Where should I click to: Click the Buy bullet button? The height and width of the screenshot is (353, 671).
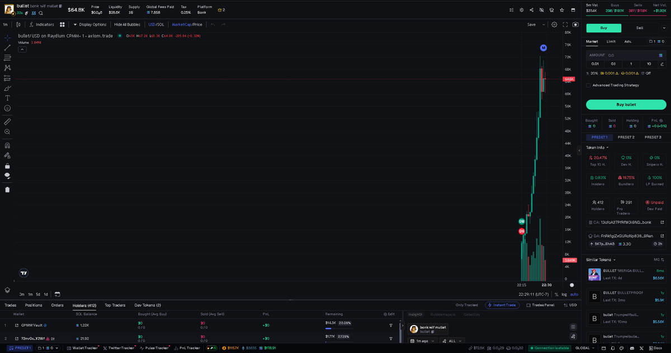[626, 105]
